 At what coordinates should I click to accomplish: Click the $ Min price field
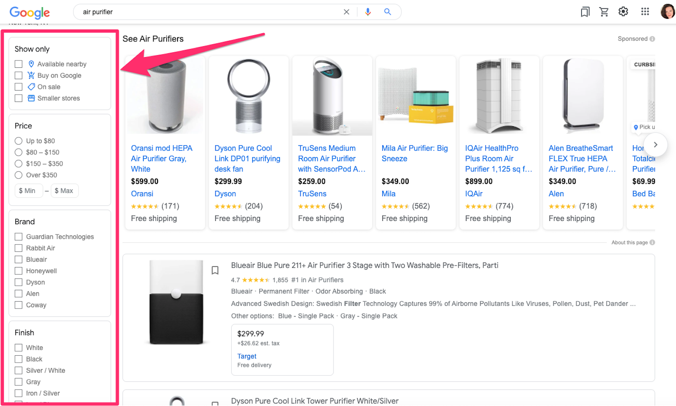(28, 191)
